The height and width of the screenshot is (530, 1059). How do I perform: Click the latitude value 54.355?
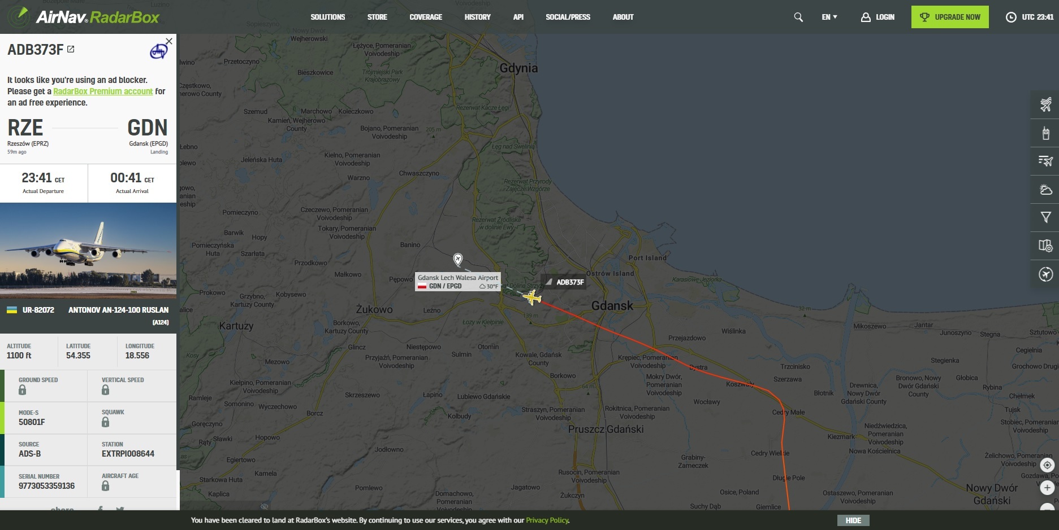[78, 356]
